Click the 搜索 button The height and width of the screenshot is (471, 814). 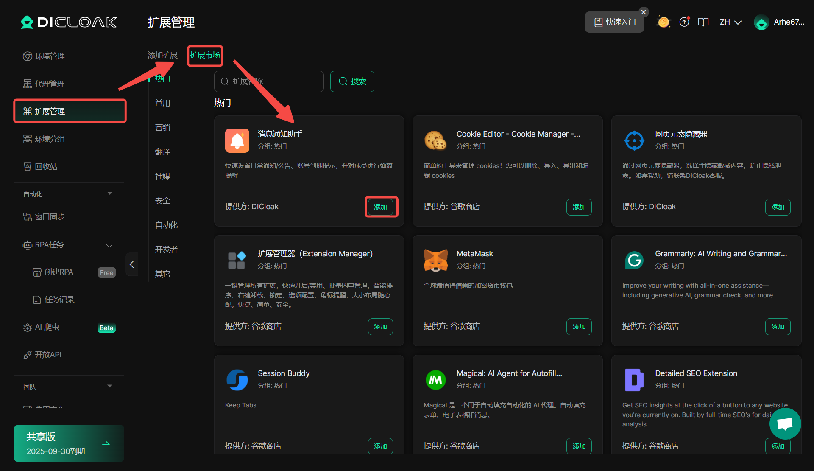point(352,81)
